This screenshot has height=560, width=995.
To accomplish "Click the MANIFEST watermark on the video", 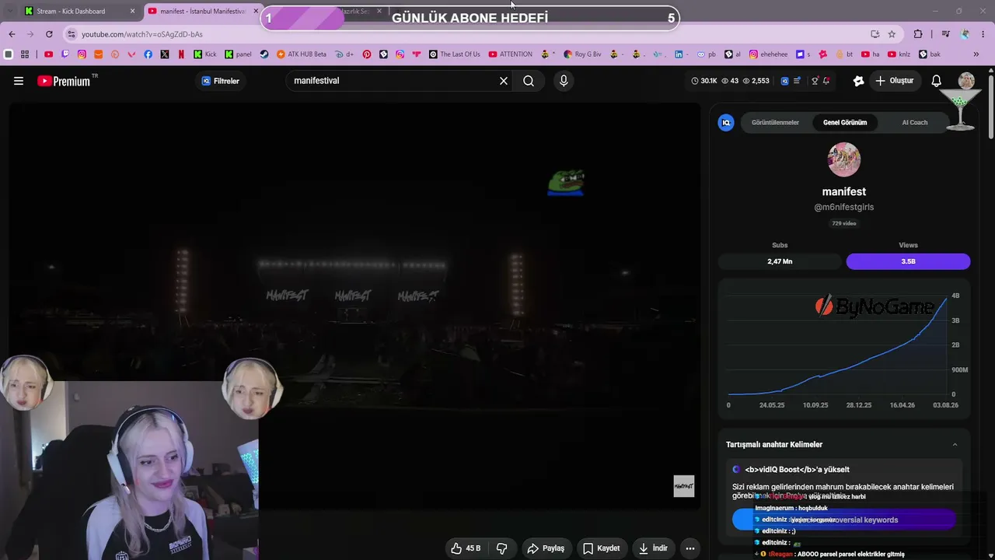I will (684, 486).
